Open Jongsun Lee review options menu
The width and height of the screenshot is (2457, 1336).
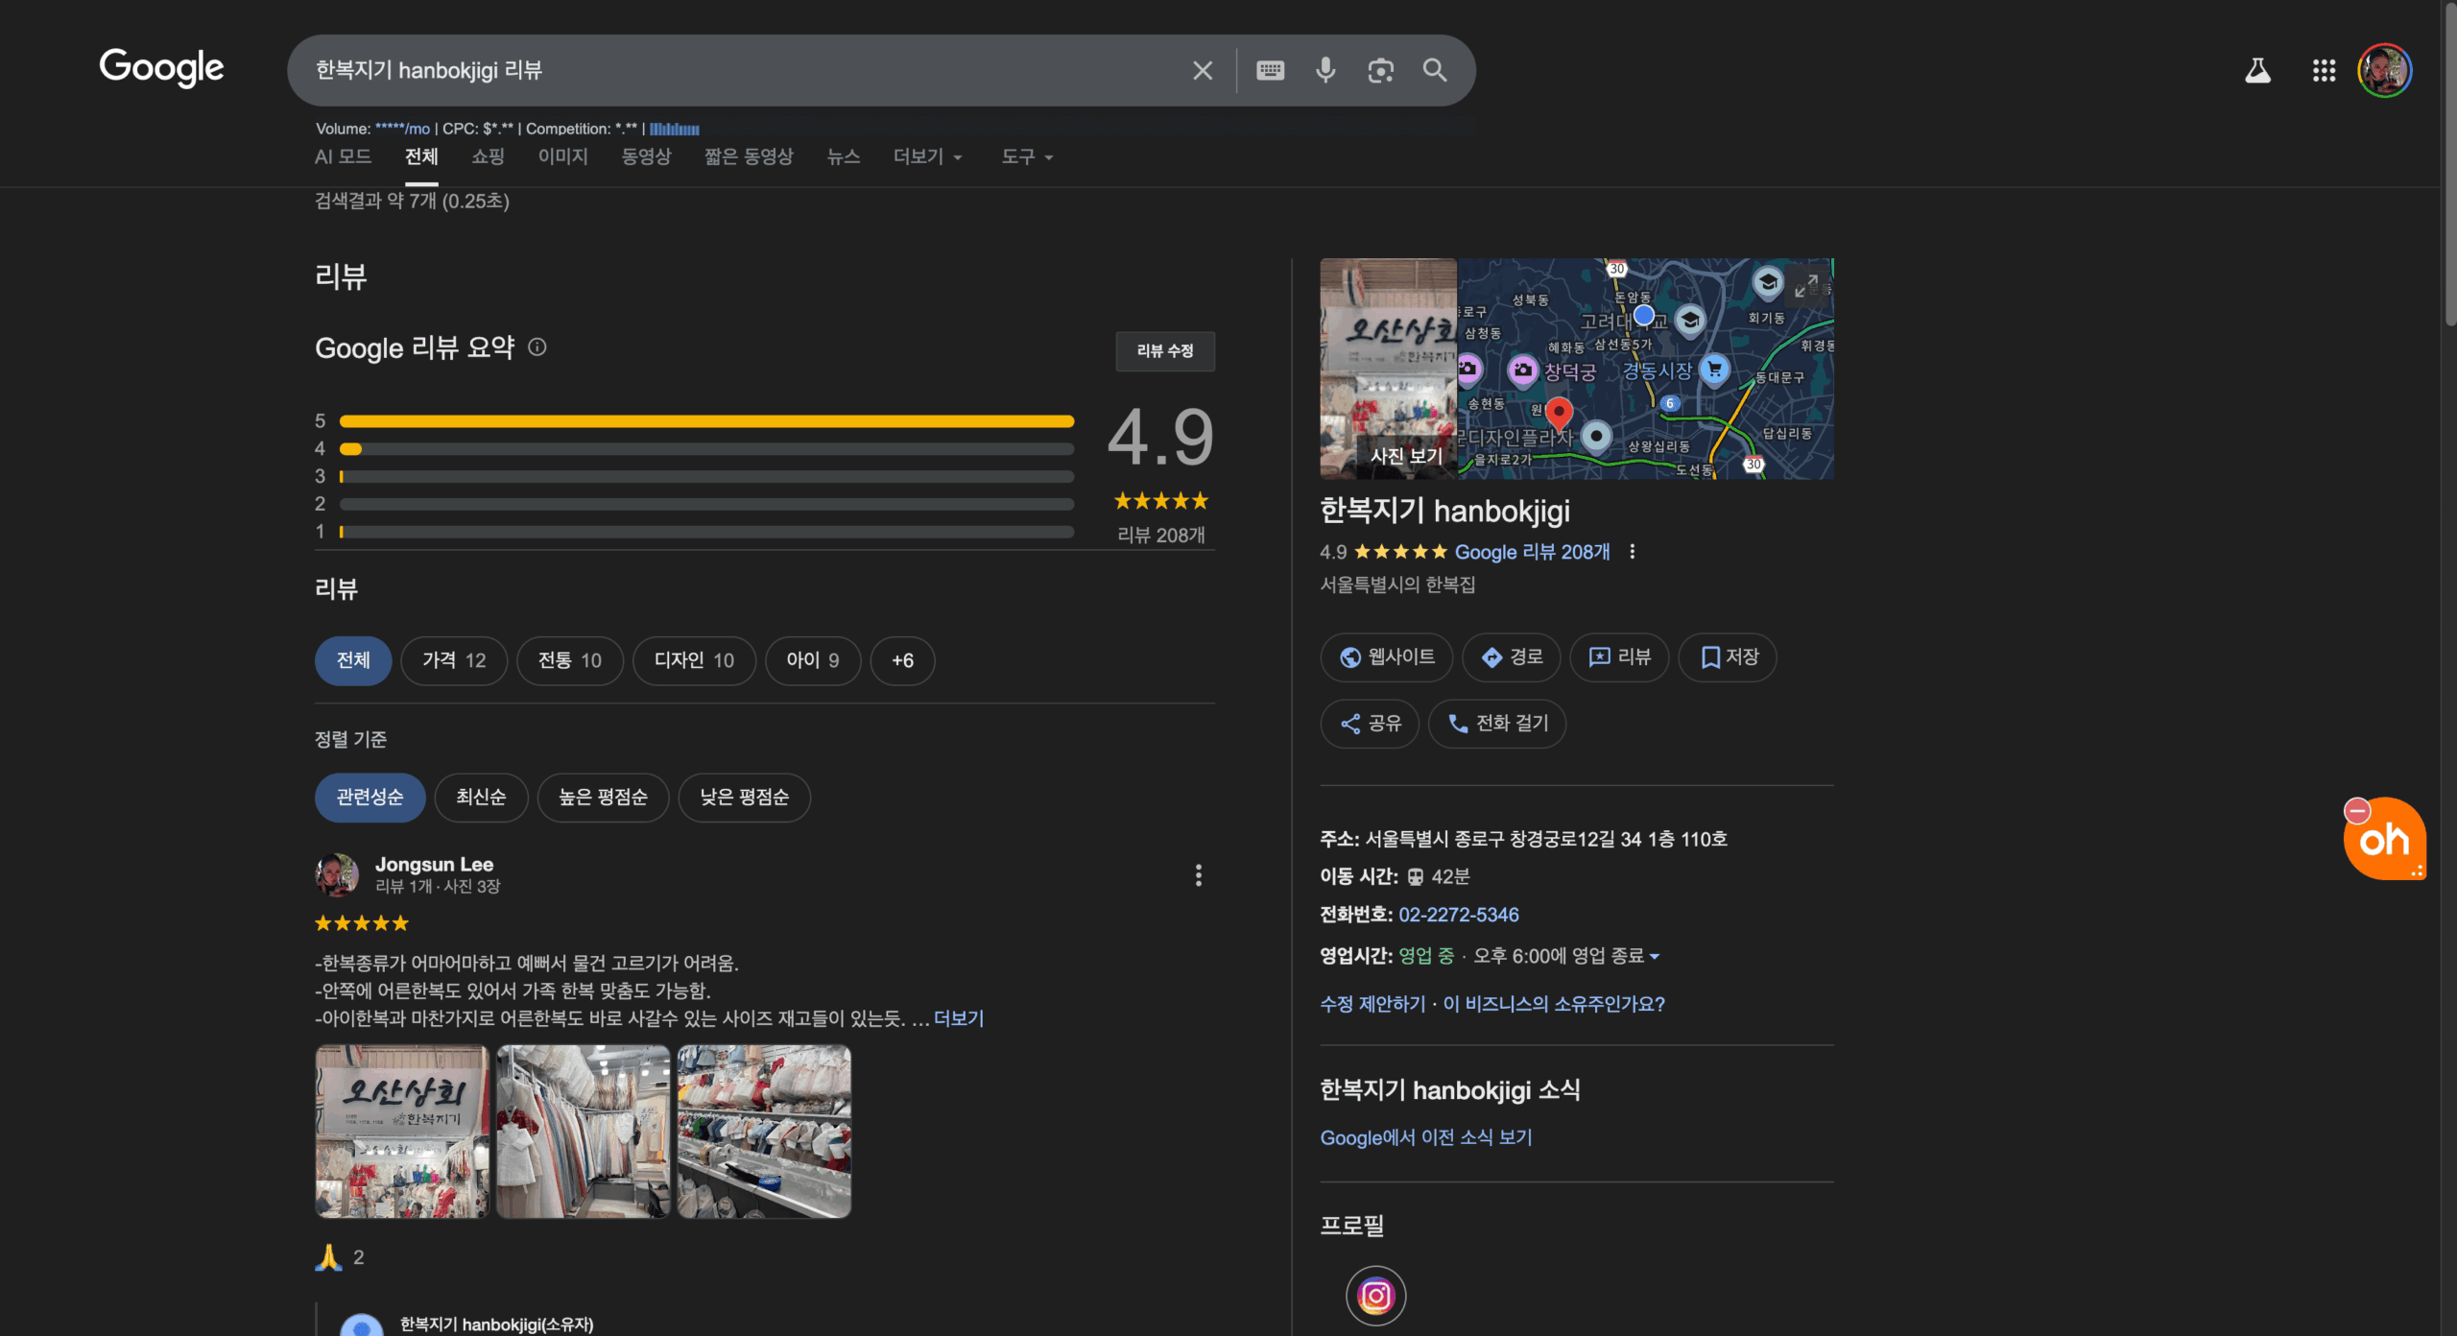[1198, 874]
